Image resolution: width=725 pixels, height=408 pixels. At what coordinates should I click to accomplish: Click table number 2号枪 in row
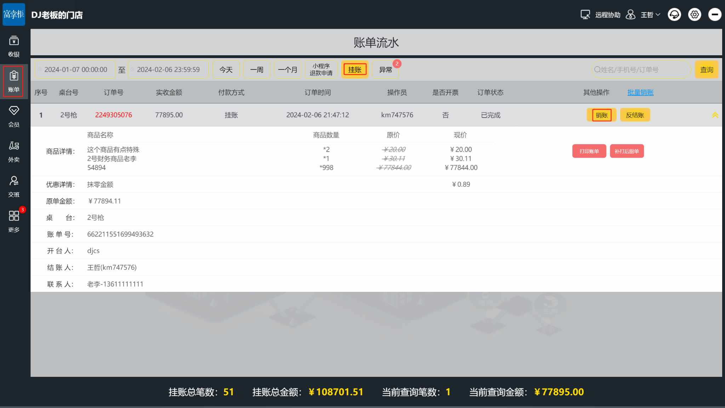(x=68, y=115)
